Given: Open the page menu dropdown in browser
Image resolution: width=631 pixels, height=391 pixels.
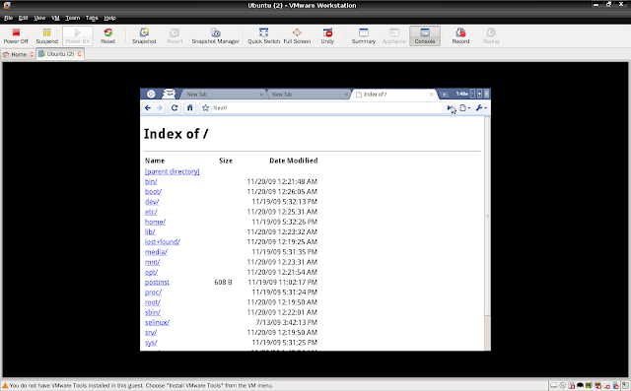Looking at the screenshot, I should point(465,107).
